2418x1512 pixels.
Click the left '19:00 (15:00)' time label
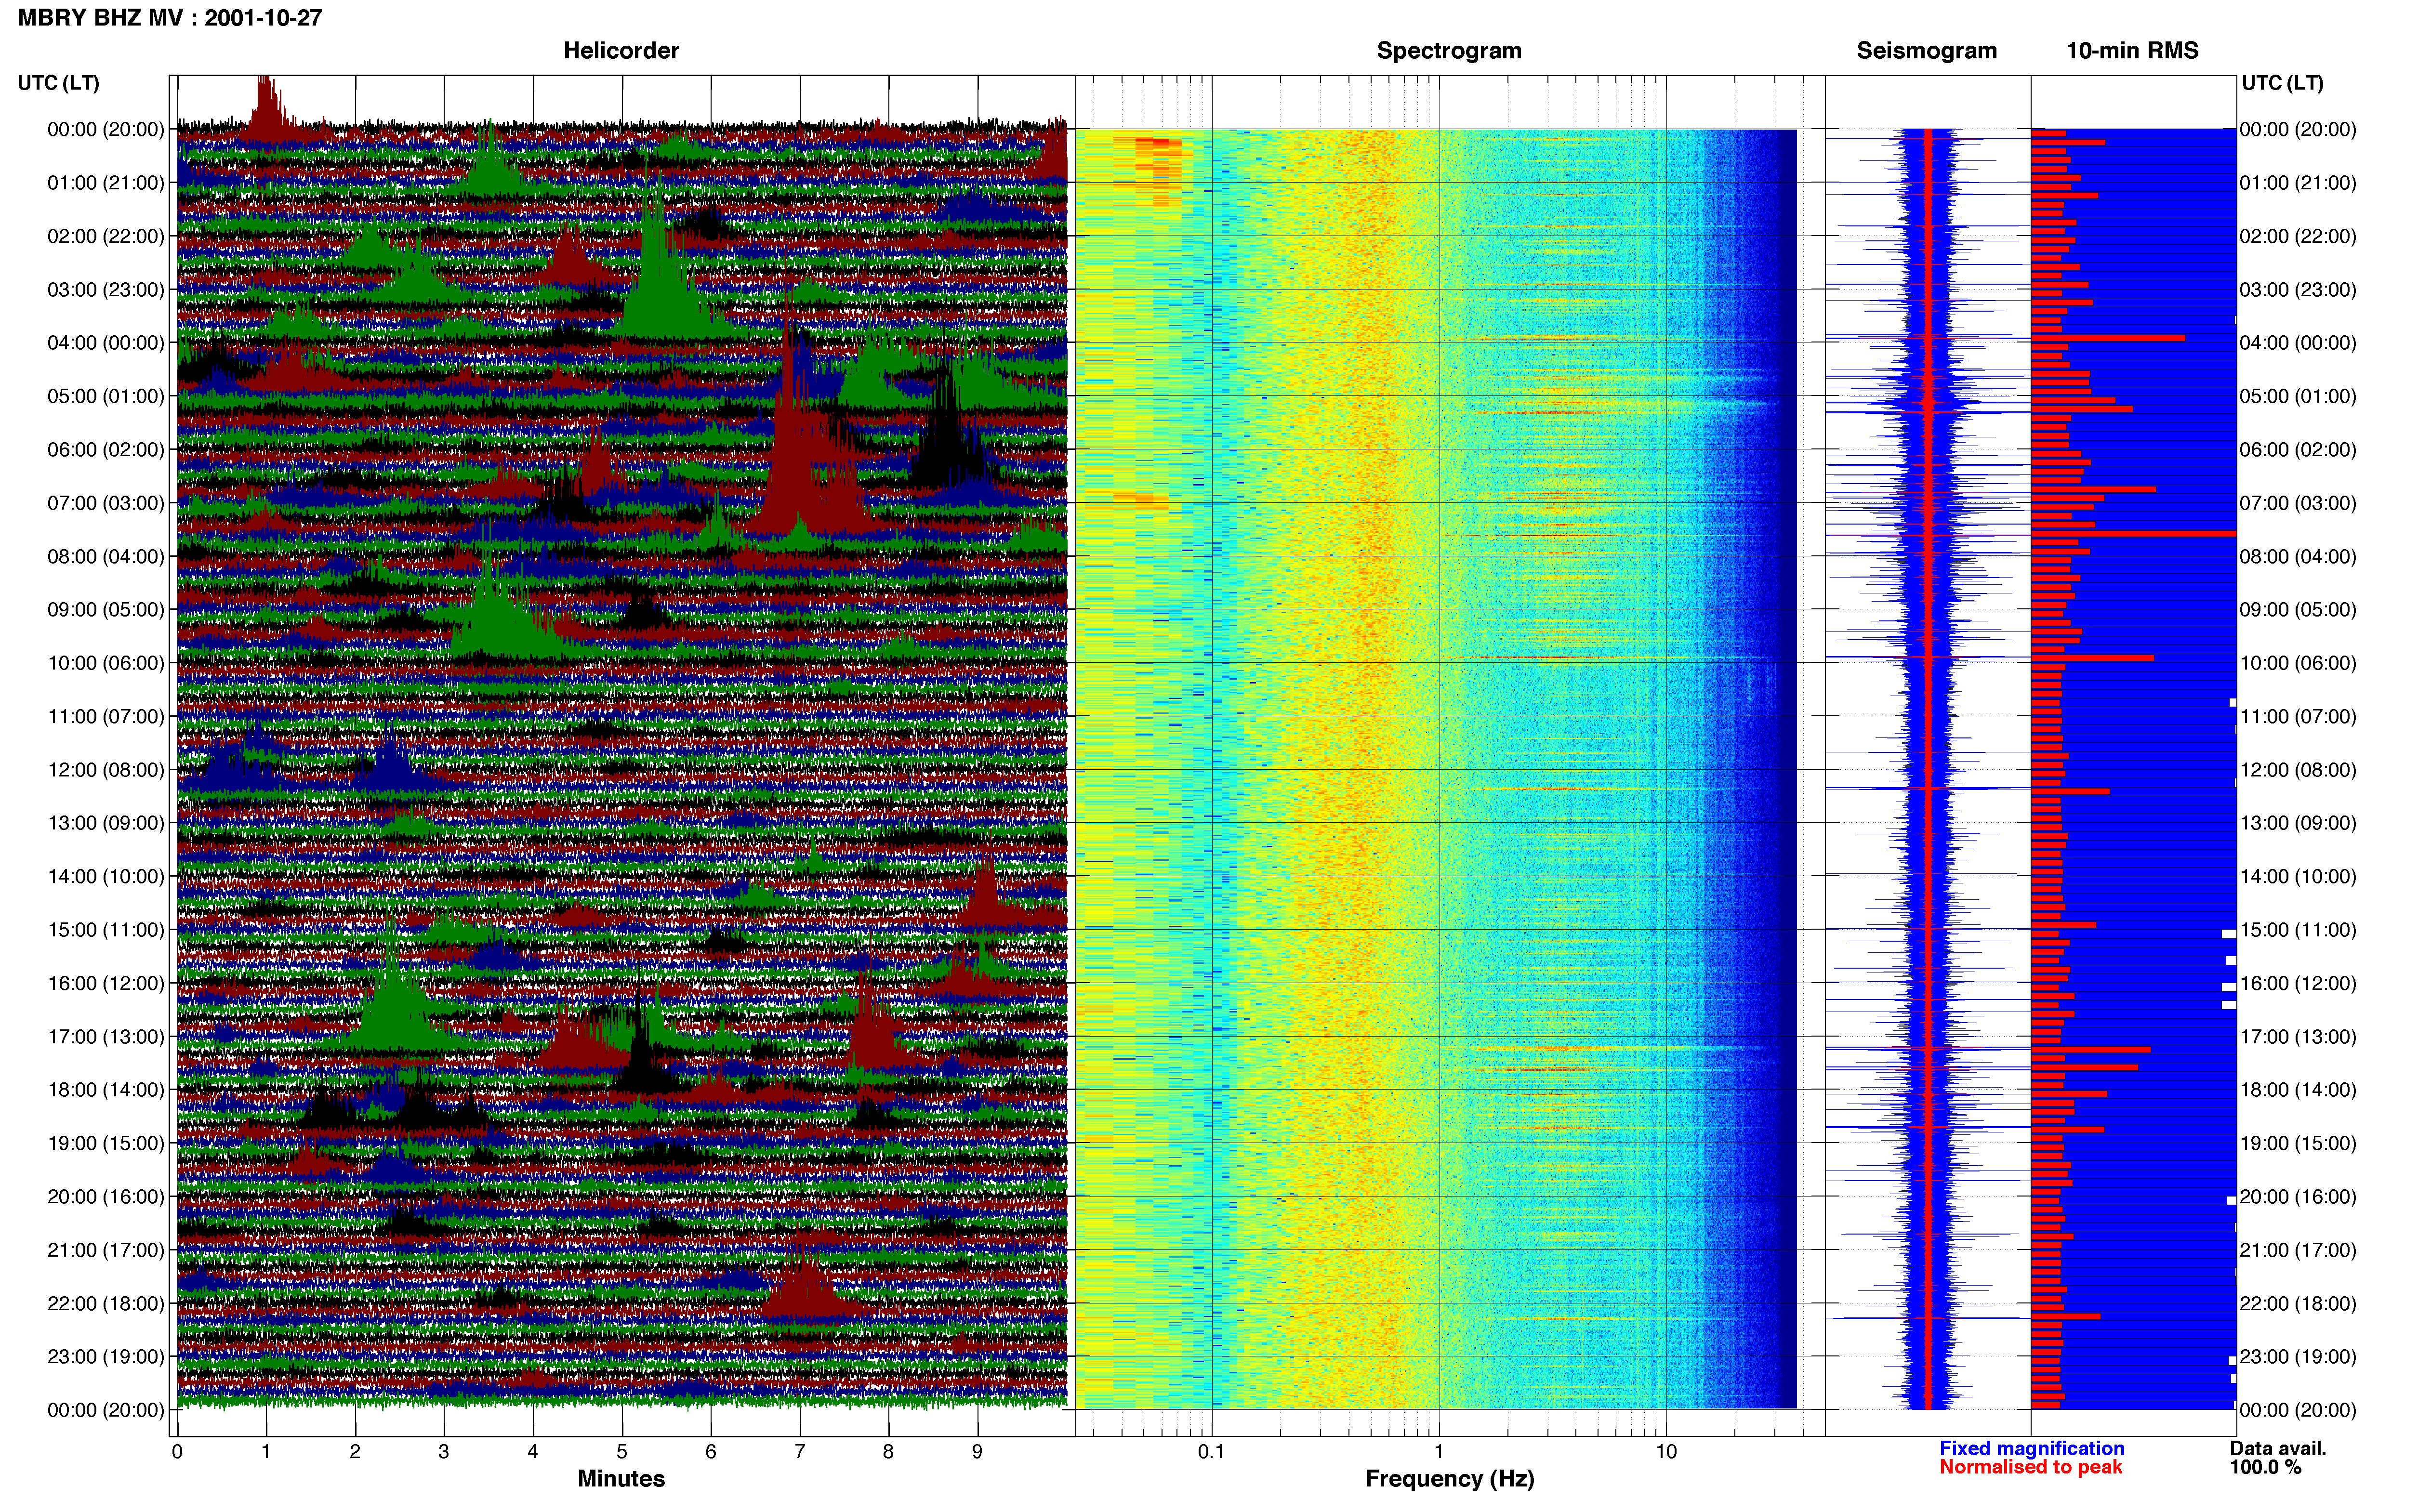106,1143
